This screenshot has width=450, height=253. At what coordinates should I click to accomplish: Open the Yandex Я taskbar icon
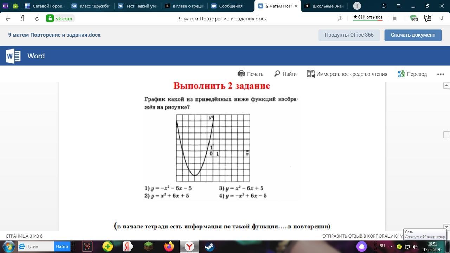tap(128, 246)
